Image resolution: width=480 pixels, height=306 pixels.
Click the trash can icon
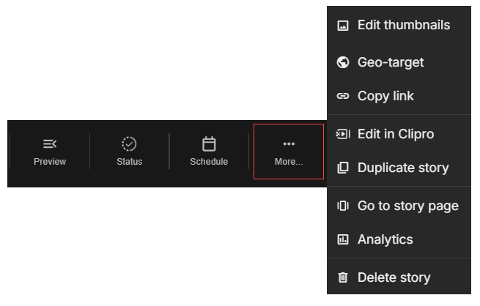tap(342, 277)
